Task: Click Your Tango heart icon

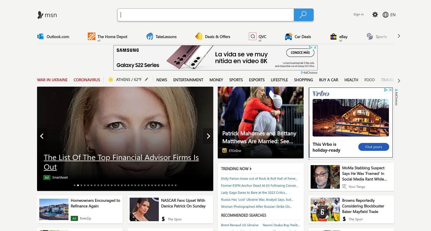Action: coord(344,186)
